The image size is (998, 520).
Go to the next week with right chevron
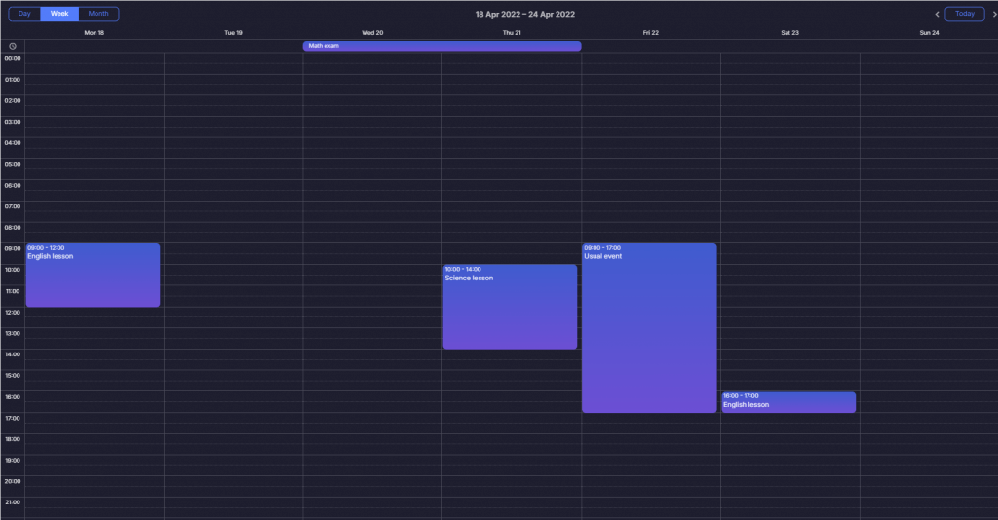(993, 14)
